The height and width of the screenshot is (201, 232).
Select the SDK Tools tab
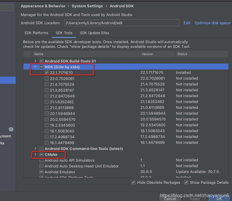(x=64, y=33)
